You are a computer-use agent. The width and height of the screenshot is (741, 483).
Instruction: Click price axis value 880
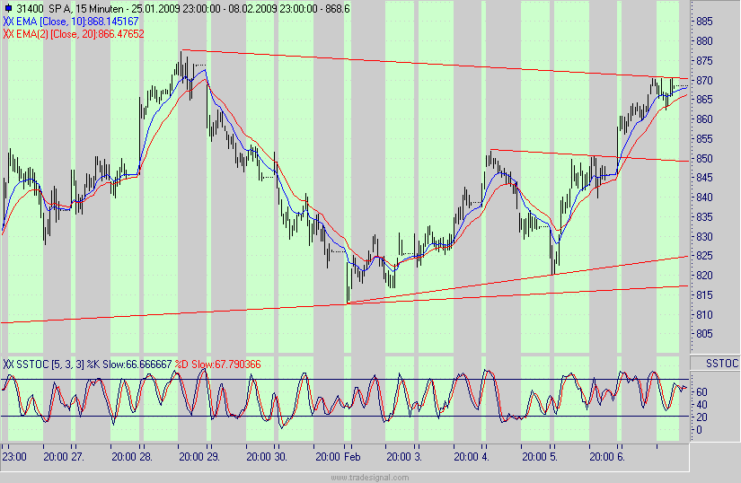(704, 41)
